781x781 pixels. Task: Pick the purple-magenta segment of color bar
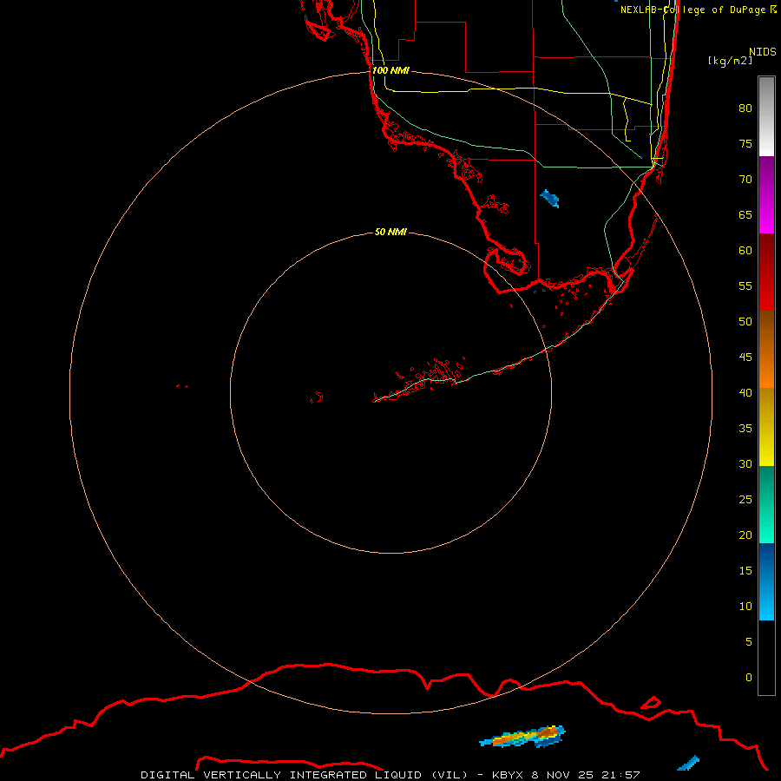766,194
